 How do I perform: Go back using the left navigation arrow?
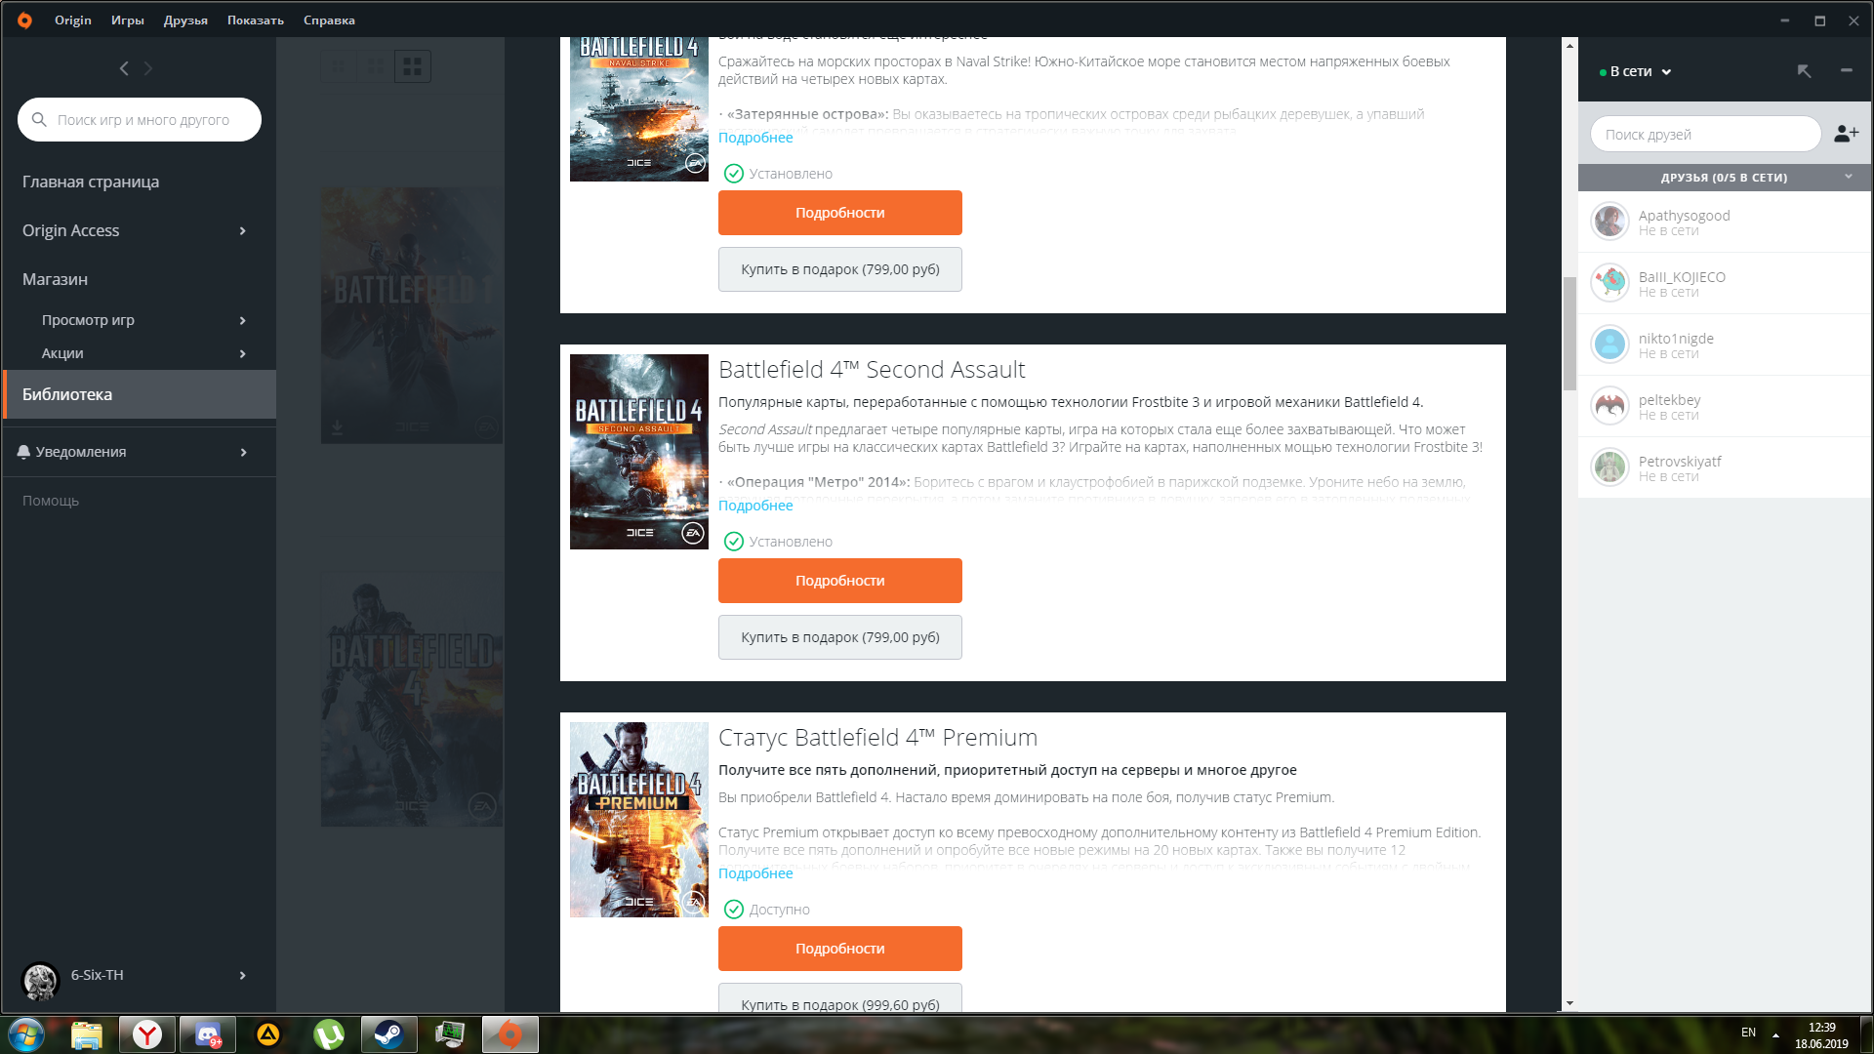(124, 68)
